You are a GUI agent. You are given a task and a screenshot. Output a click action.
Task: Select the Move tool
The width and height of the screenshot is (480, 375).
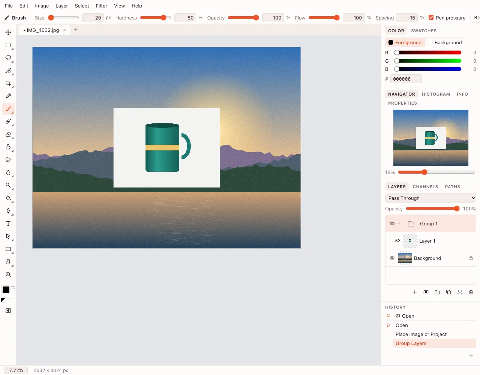(8, 32)
